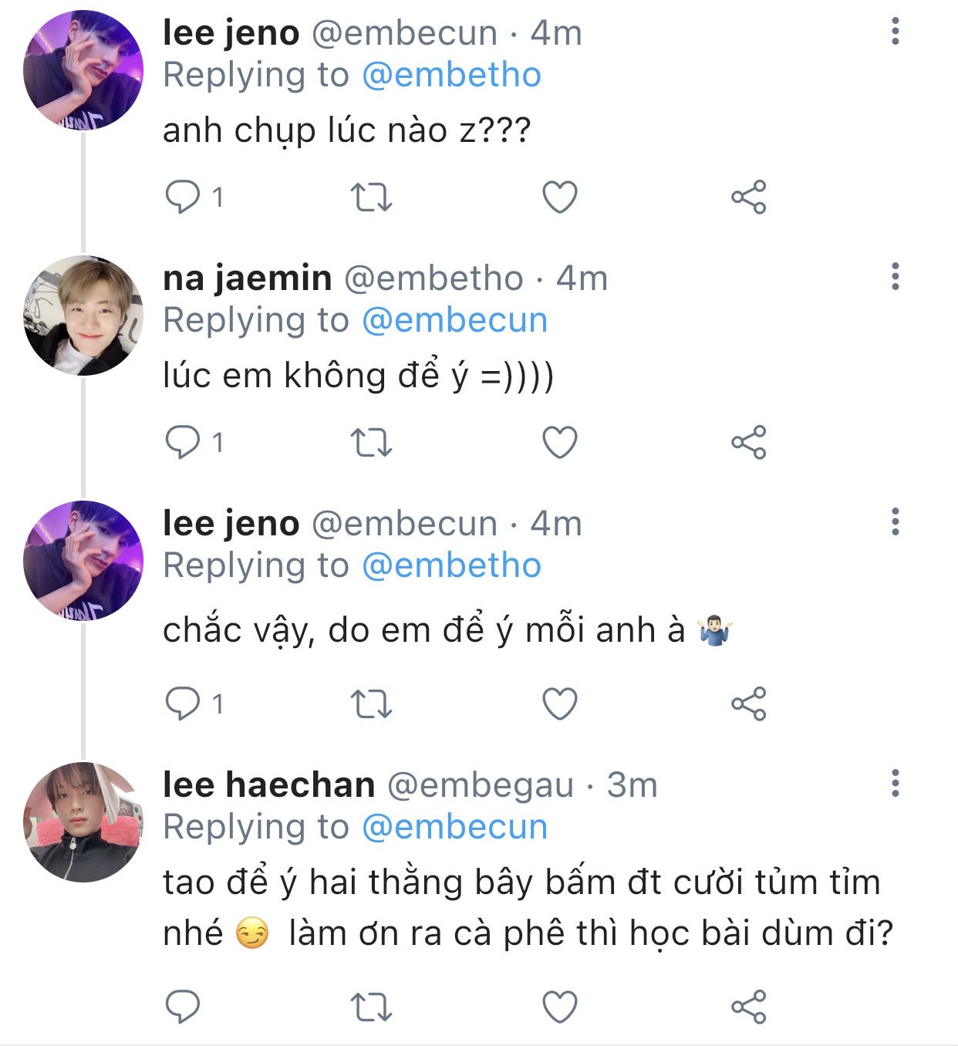
Task: Open more options for the first lee jeno tweet
Action: [895, 32]
